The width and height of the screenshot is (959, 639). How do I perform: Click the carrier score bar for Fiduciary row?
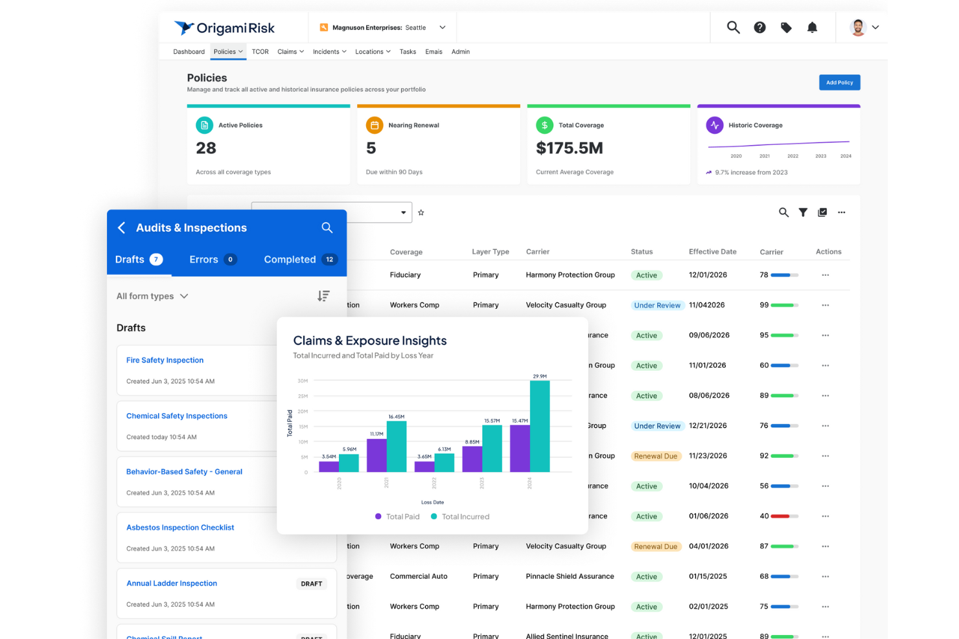tap(784, 275)
